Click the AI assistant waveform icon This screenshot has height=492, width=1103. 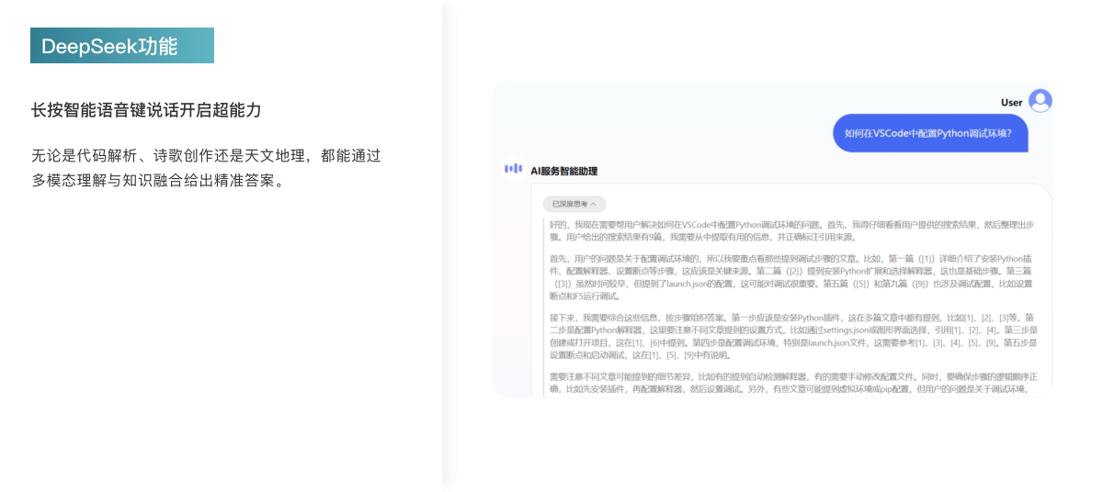[513, 169]
